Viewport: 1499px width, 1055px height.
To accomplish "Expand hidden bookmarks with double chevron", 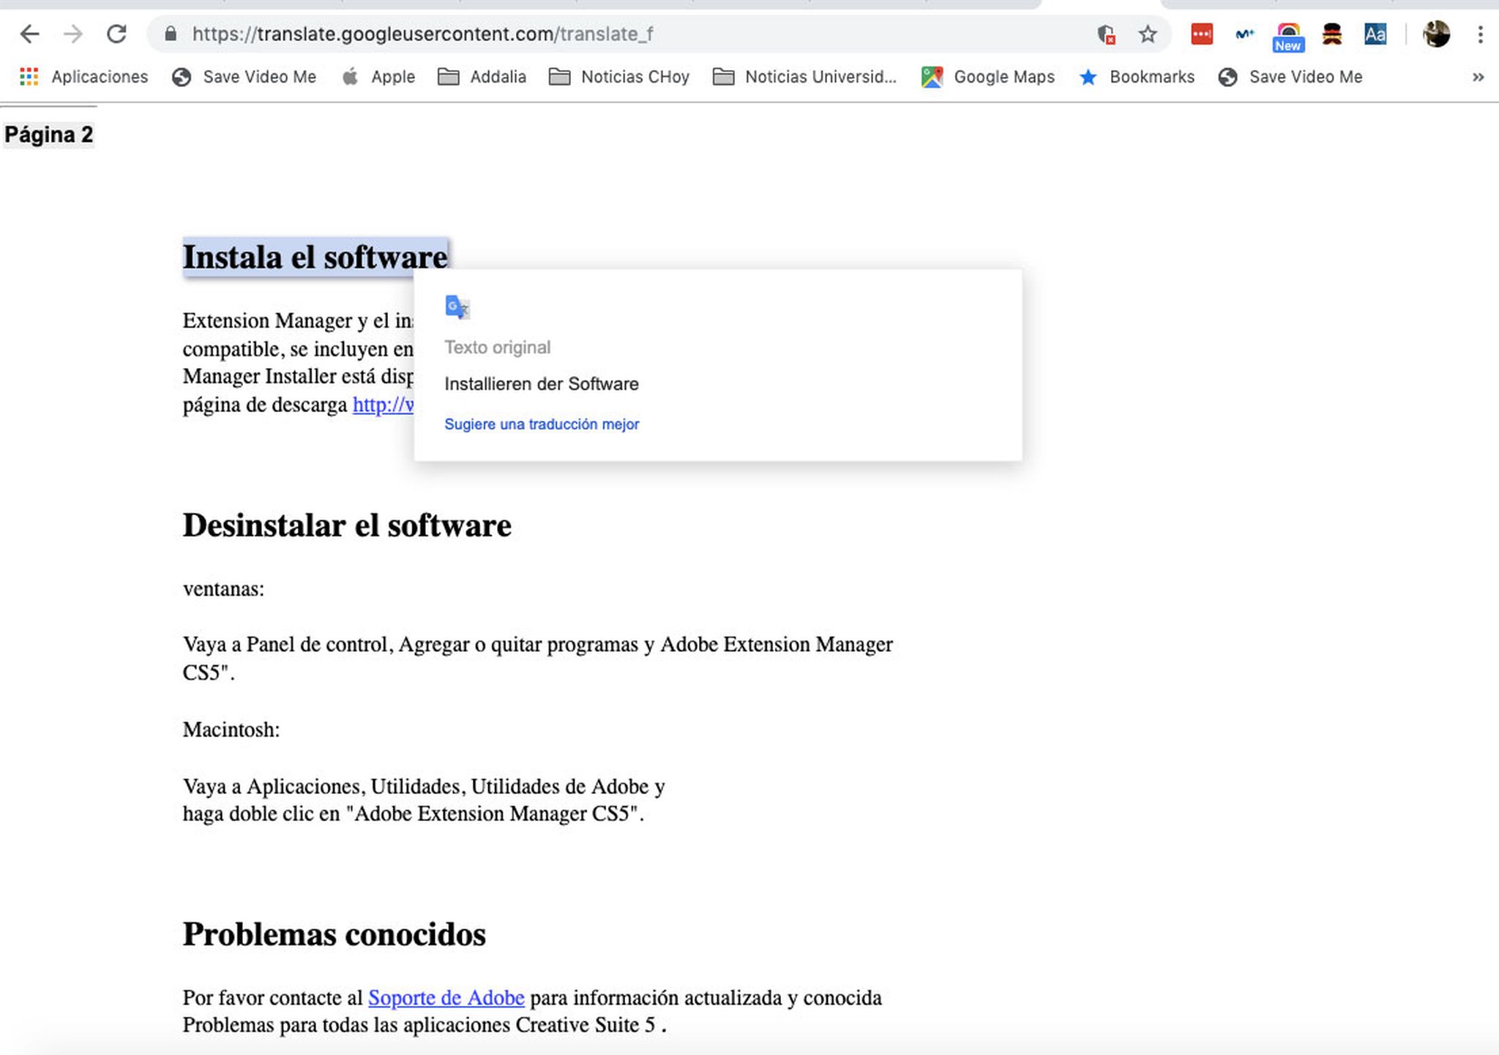I will pos(1478,77).
